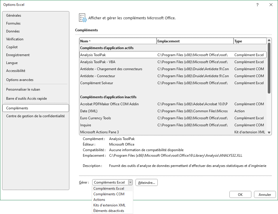Show Options avancées
Viewport: 278px width, 214px height.
click(36, 80)
